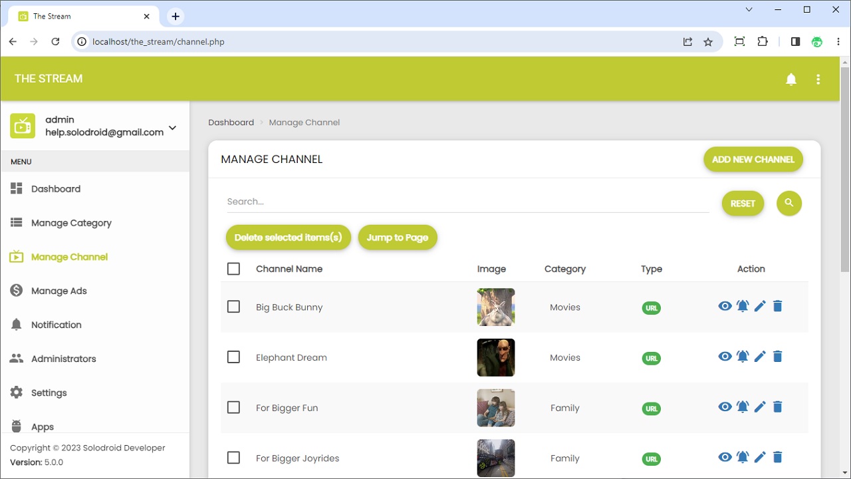View the Big Buck Bunny channel details

point(725,306)
